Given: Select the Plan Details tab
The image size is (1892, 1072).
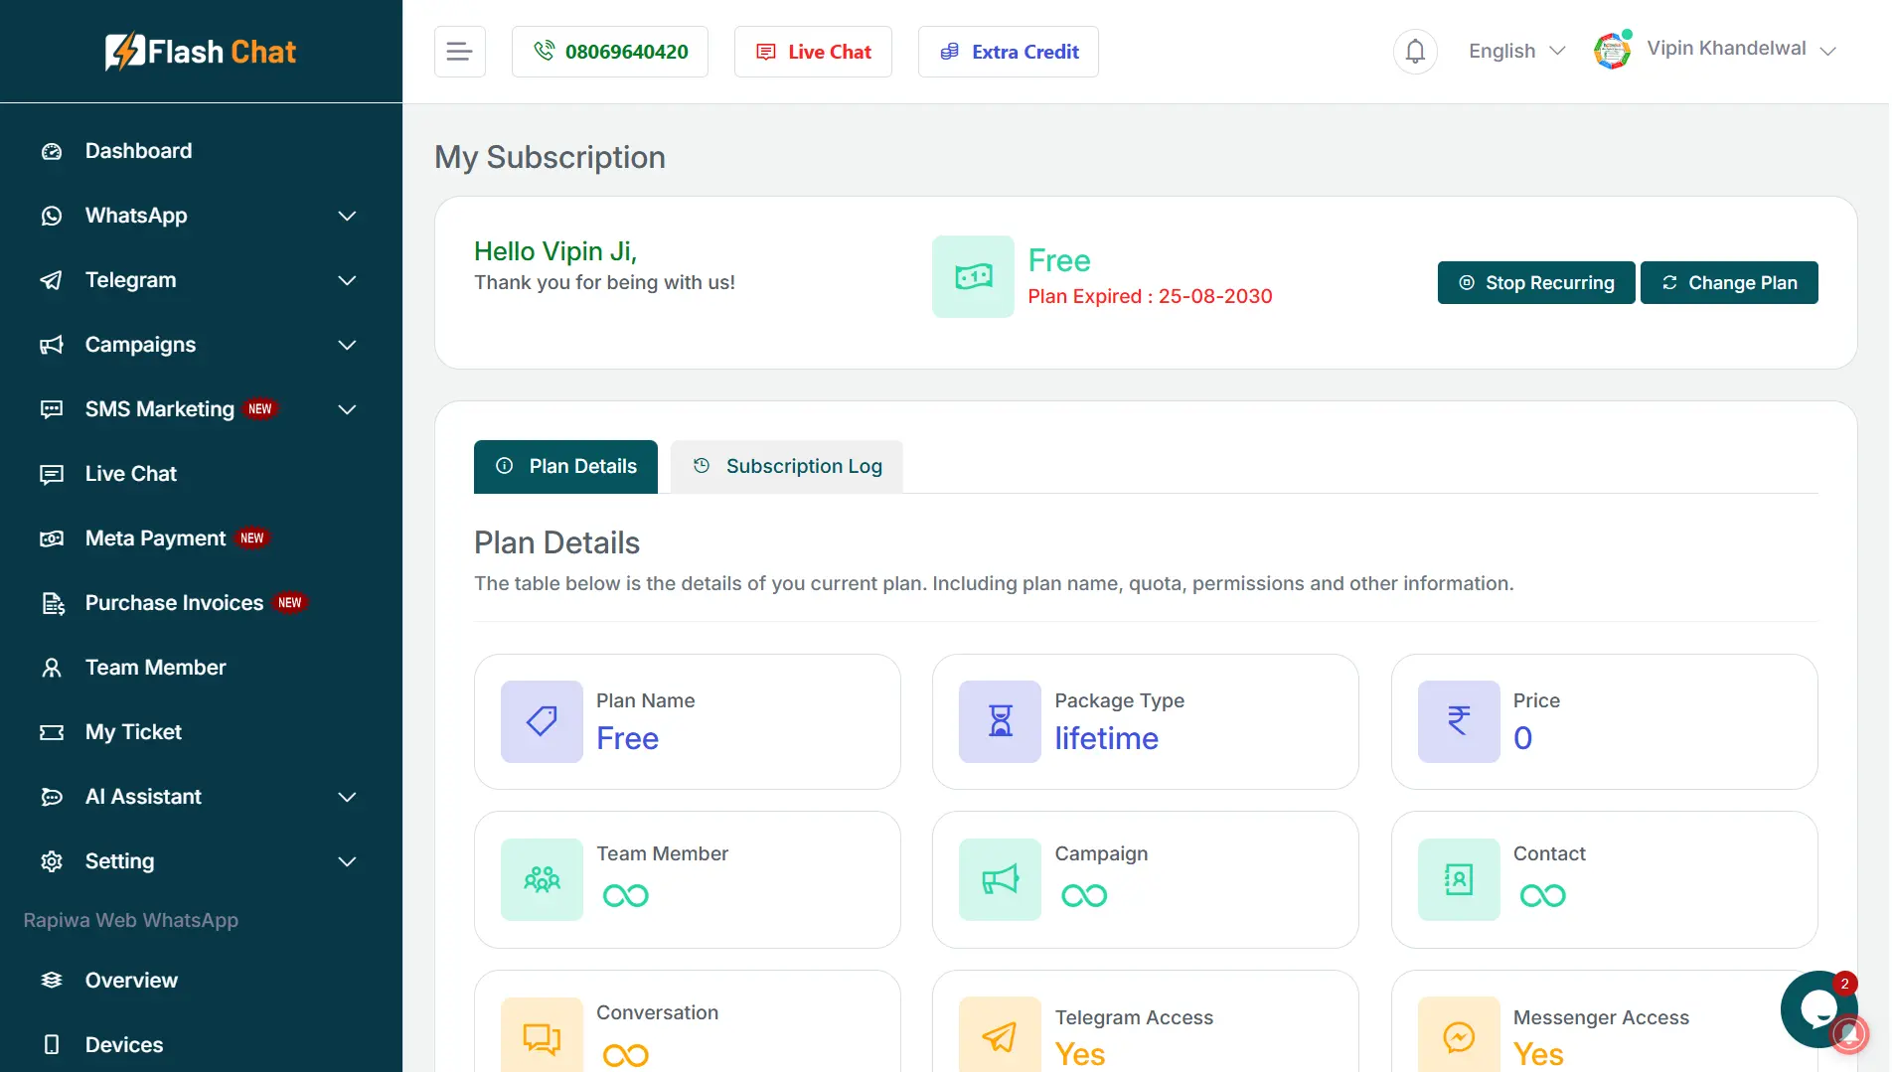Looking at the screenshot, I should point(565,466).
